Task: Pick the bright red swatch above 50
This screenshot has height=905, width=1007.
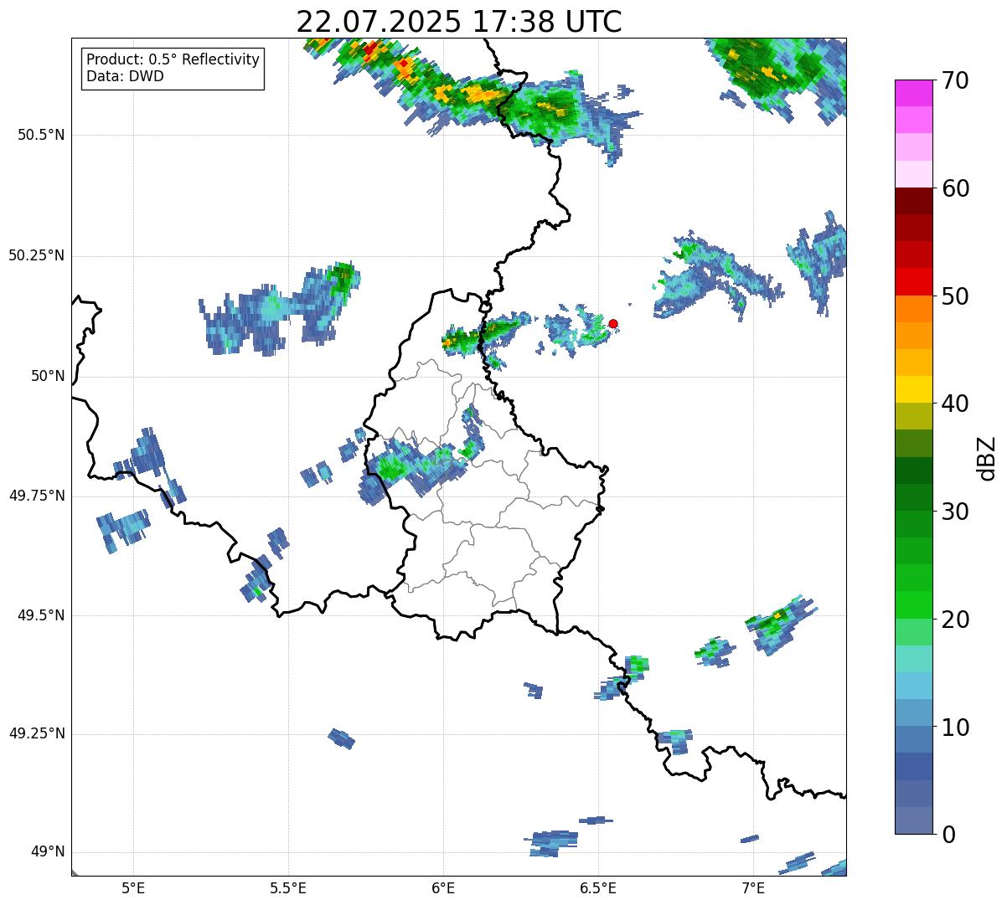Action: pos(913,281)
